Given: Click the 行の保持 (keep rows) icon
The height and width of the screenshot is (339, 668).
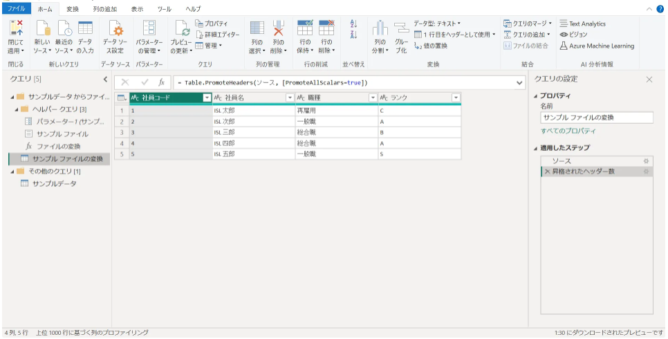Looking at the screenshot, I should 305,30.
